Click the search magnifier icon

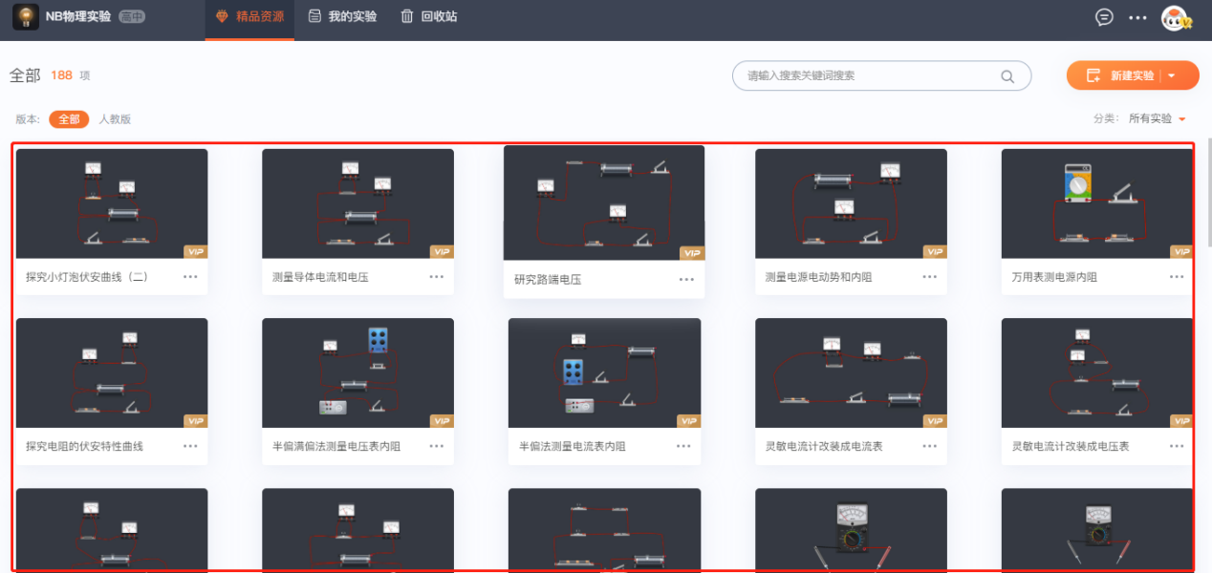(1007, 76)
